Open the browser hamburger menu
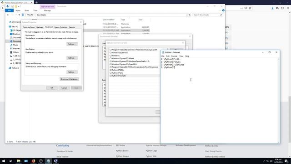The height and width of the screenshot is (164, 291). pos(288,8)
